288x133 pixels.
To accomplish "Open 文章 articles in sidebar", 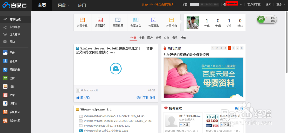I will click(16, 95).
